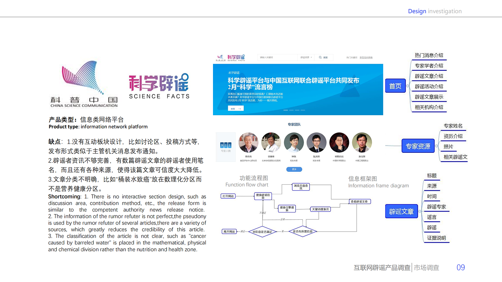Select the 谣言 leaf in the article branch
The width and height of the screenshot is (502, 282).
[x=432, y=217]
